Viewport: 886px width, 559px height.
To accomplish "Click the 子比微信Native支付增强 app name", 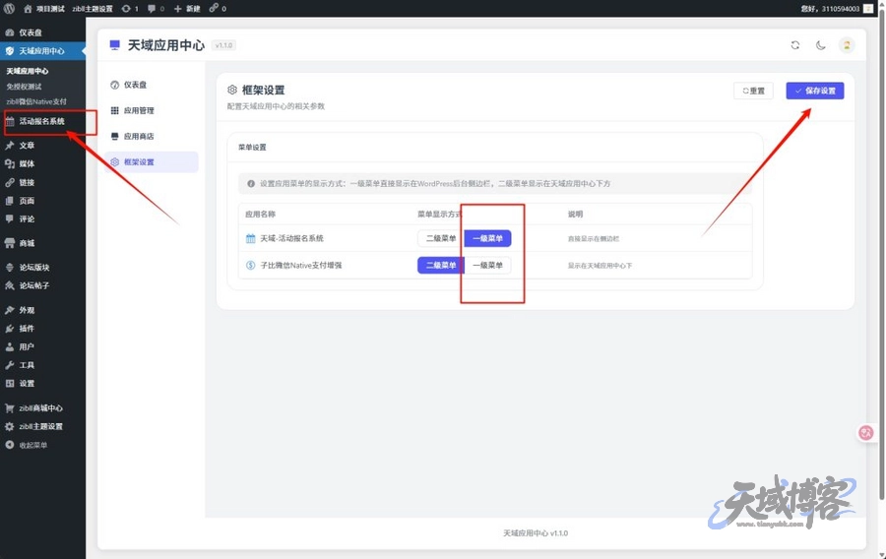I will click(300, 265).
